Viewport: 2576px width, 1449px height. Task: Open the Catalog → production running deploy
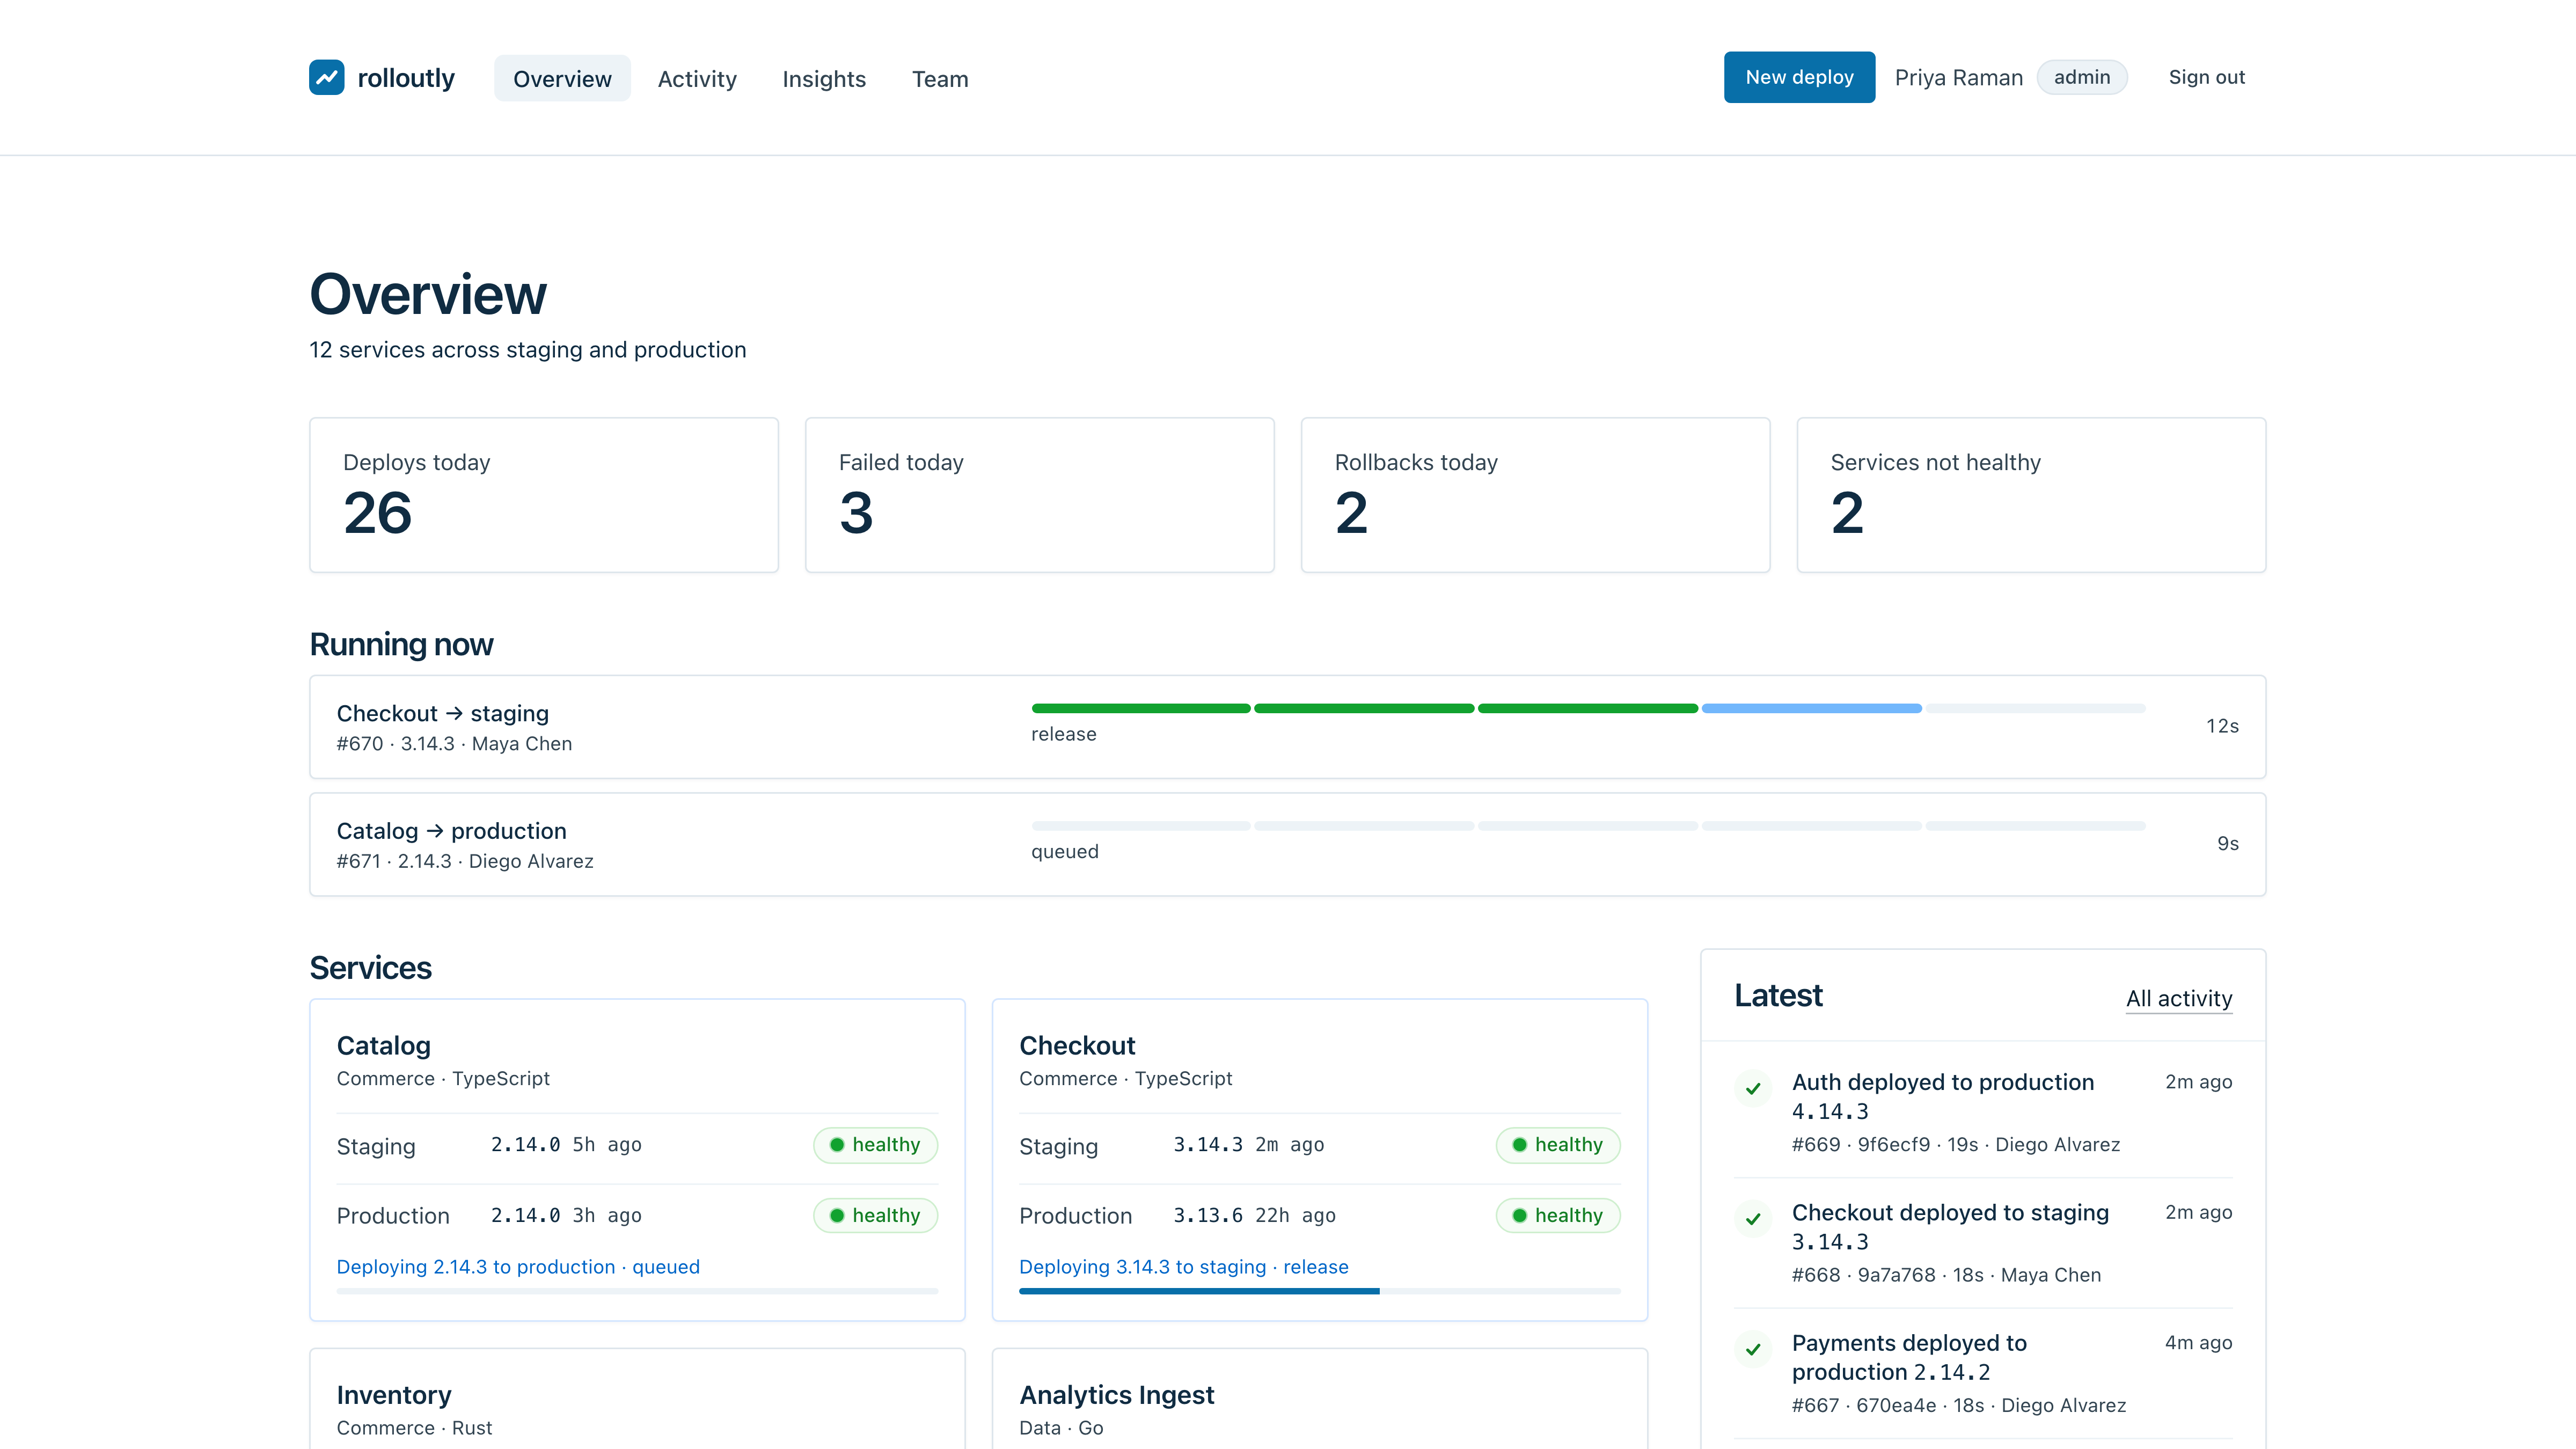(x=1288, y=844)
